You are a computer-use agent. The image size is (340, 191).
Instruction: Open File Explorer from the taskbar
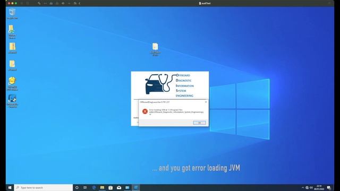(102, 187)
